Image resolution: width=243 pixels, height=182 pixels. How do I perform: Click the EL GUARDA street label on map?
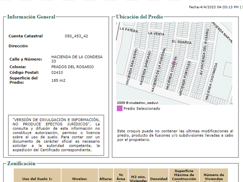pos(182,42)
